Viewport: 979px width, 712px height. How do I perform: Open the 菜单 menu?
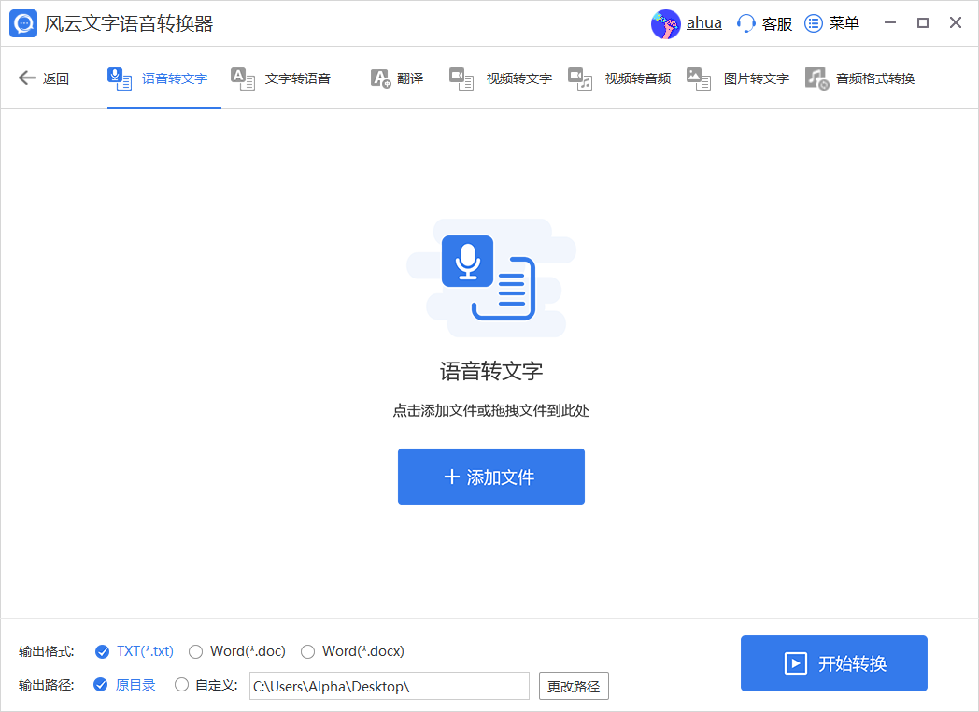[831, 23]
